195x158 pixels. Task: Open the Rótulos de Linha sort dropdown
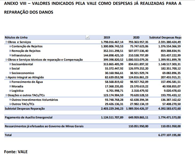coord(87,37)
